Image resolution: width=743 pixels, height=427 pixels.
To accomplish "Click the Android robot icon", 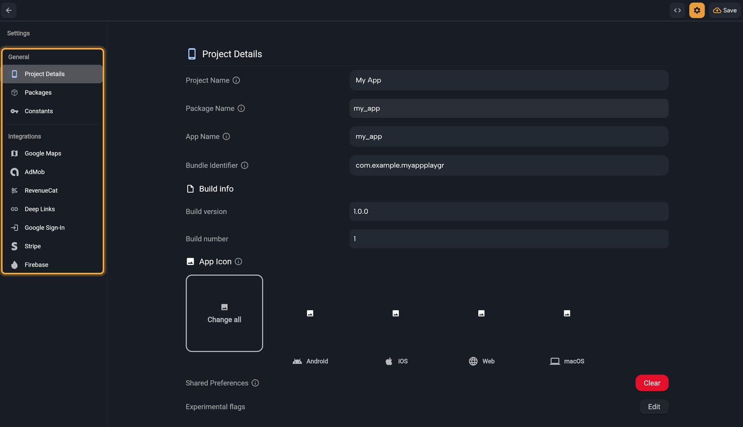I will coord(297,361).
